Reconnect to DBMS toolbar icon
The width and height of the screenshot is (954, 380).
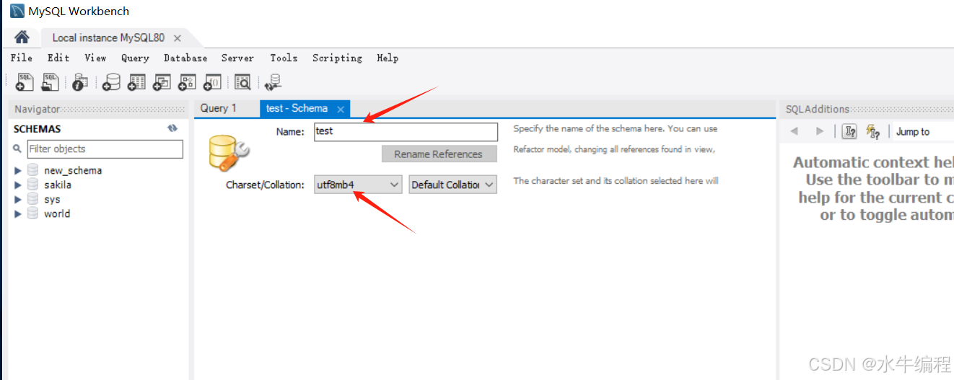(273, 82)
